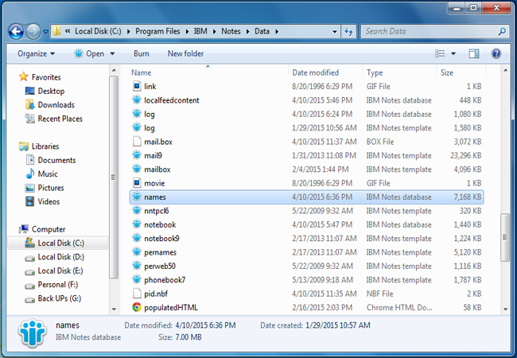Screen dimensions: 517x358
Task: Sort by the Date modified column
Action: pyautogui.click(x=315, y=72)
